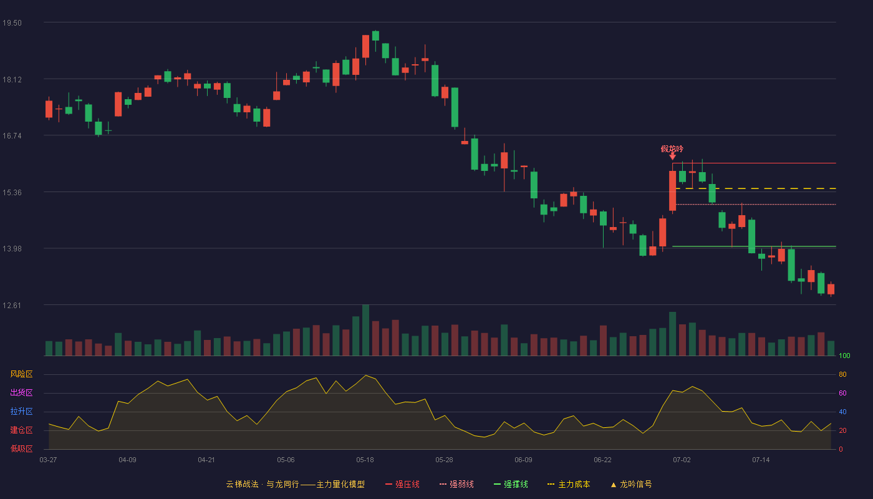Screen dimensions: 873x499
Task: Click the 06-22 date label
Action: pyautogui.click(x=602, y=460)
